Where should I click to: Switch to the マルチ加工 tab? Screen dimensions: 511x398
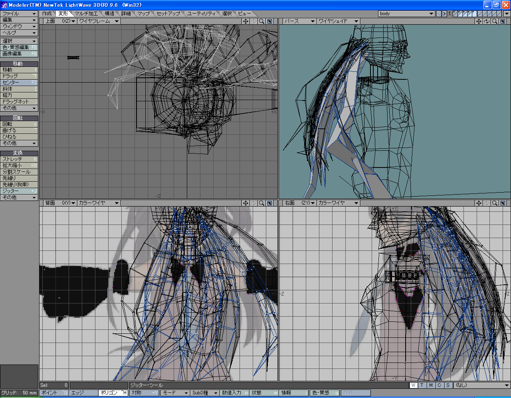[86, 14]
